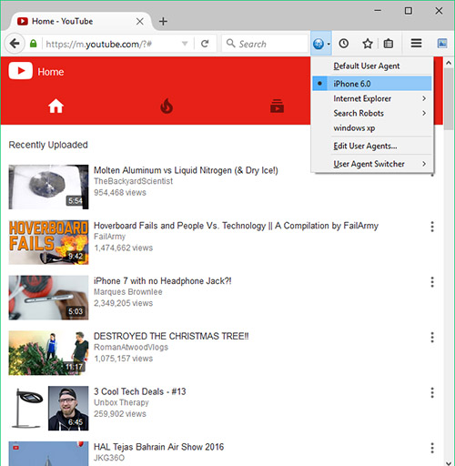
Task: Click Marques Brownlee channel name
Action: 128,292
